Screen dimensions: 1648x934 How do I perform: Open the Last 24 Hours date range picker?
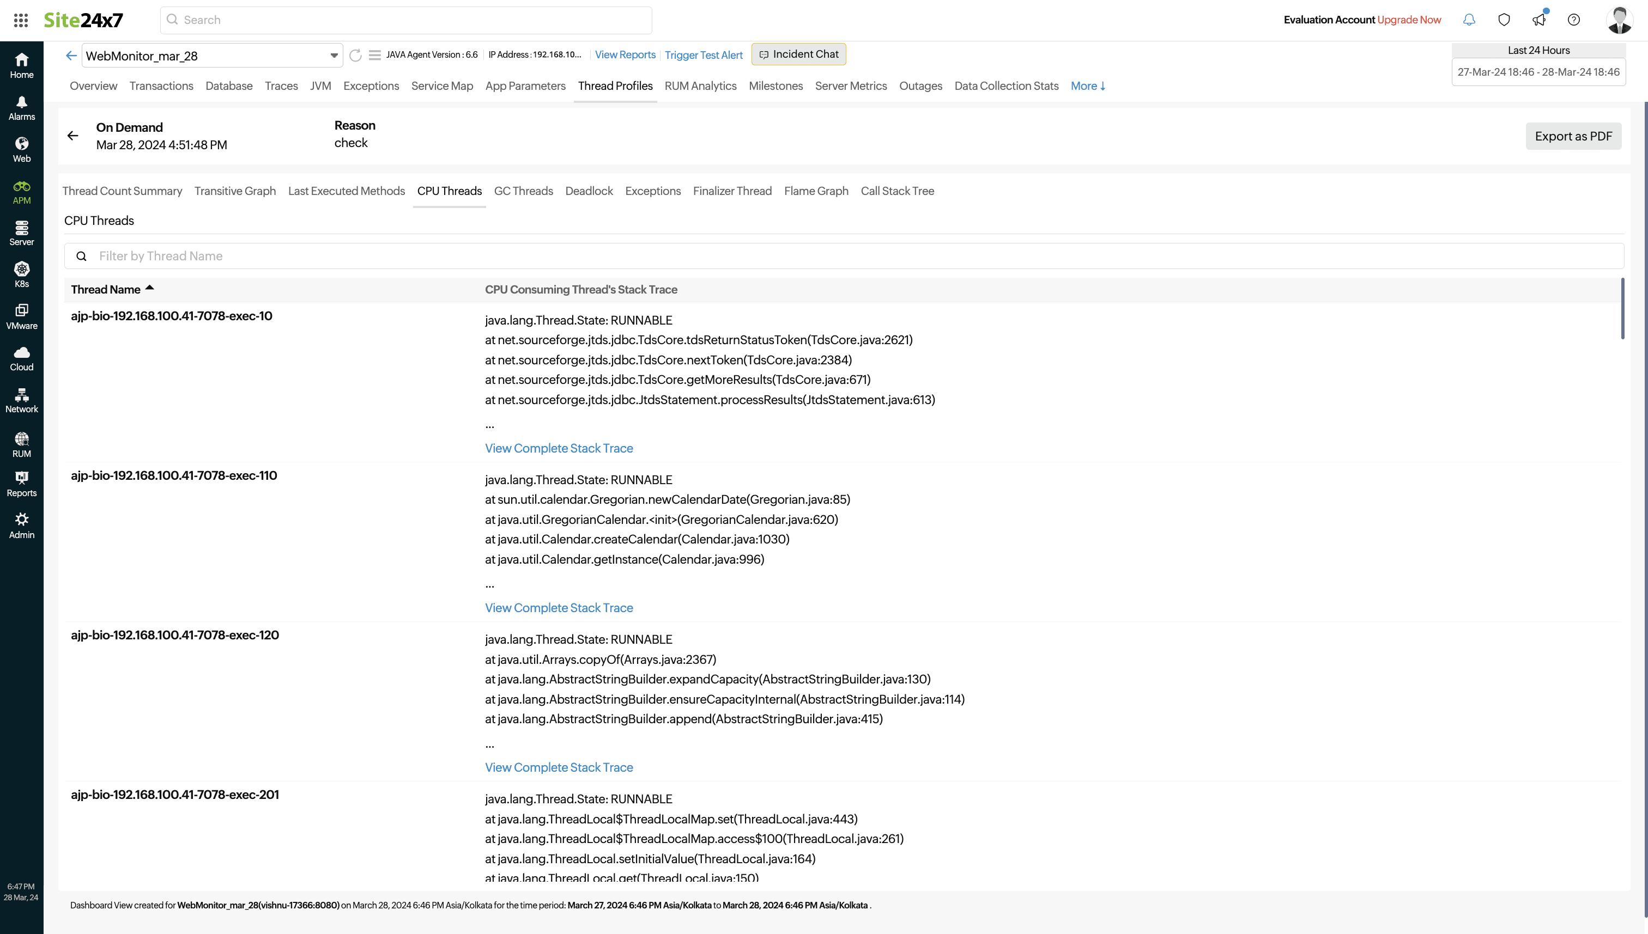coord(1538,72)
